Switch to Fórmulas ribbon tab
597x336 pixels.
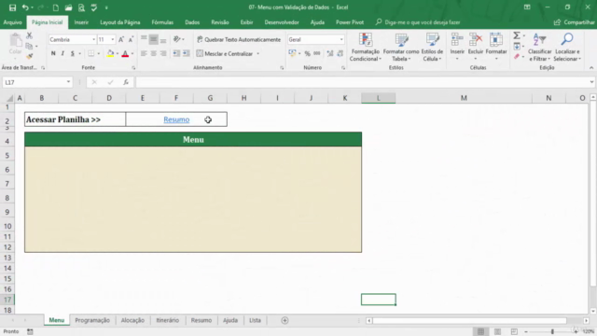coord(162,22)
